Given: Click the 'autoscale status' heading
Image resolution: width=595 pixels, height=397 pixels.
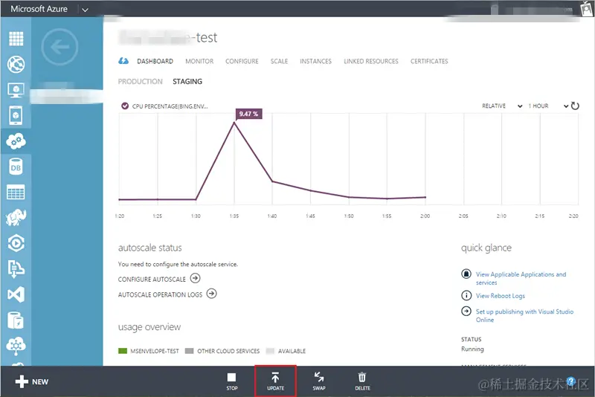Looking at the screenshot, I should tap(150, 248).
